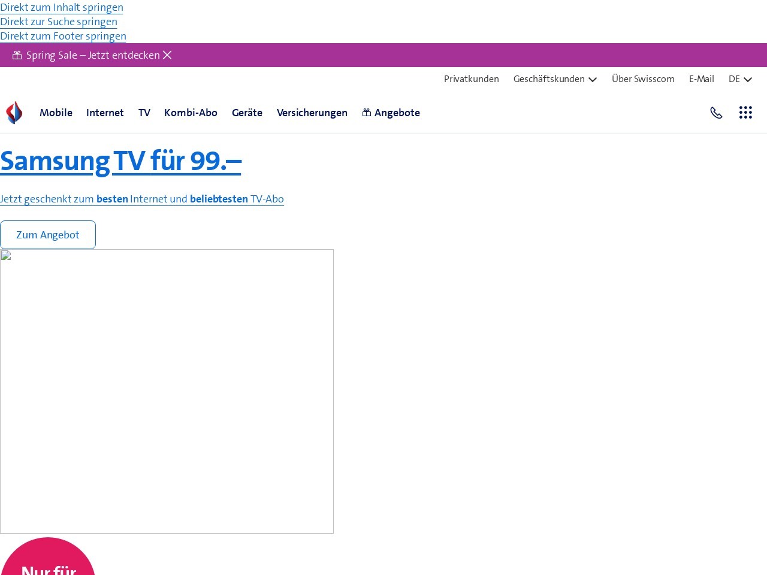This screenshot has height=575, width=767.
Task: Click the Jetzt geschenkt subtitle link
Action: (x=142, y=199)
